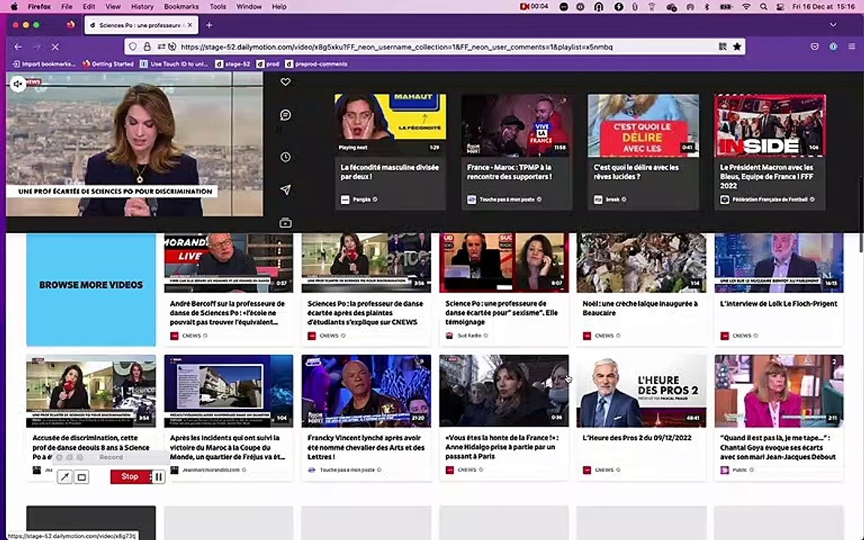Open the comments bubble icon

(286, 115)
